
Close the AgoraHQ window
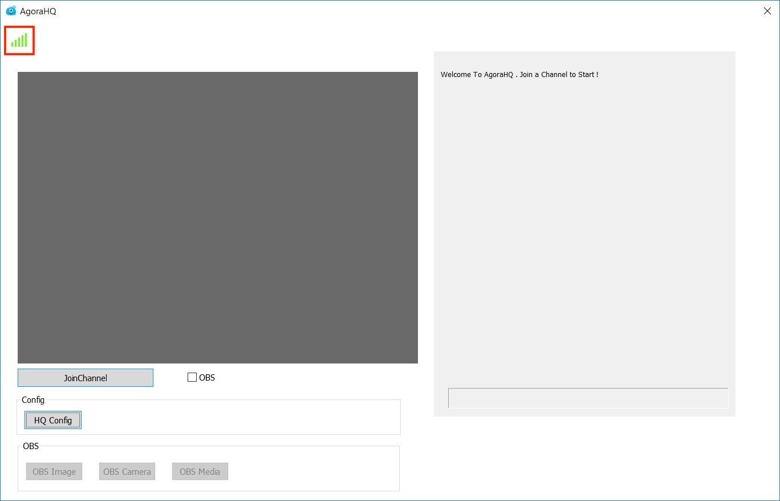coord(767,11)
